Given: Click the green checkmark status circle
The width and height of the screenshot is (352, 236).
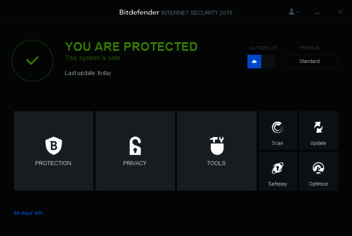Looking at the screenshot, I should tap(33, 61).
